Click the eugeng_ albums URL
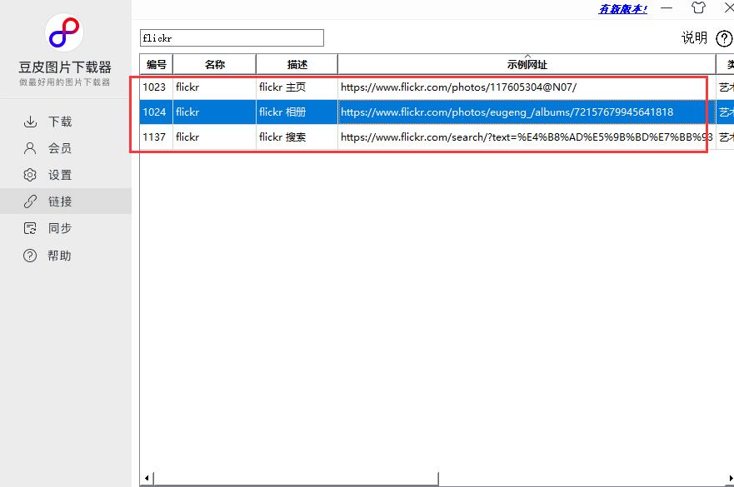This screenshot has width=734, height=487. 507,112
